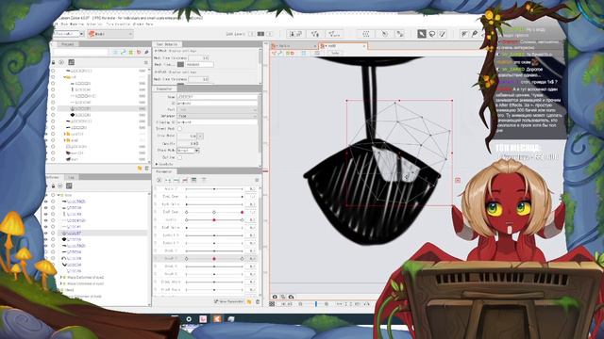
Task: Click the lock icon in the Parts panel header
Action: point(53,62)
